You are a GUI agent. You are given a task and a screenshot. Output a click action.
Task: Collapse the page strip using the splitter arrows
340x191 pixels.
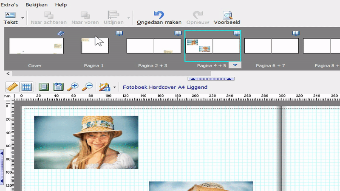211,79
